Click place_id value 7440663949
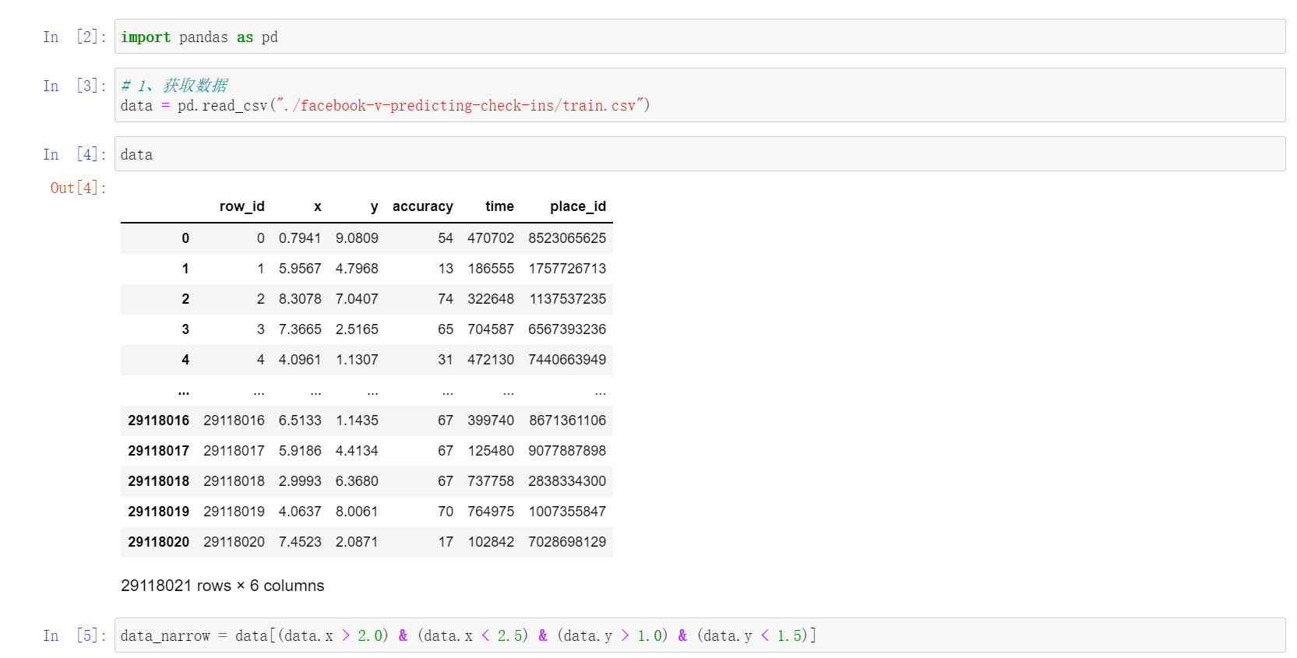The width and height of the screenshot is (1297, 658). pyautogui.click(x=567, y=360)
